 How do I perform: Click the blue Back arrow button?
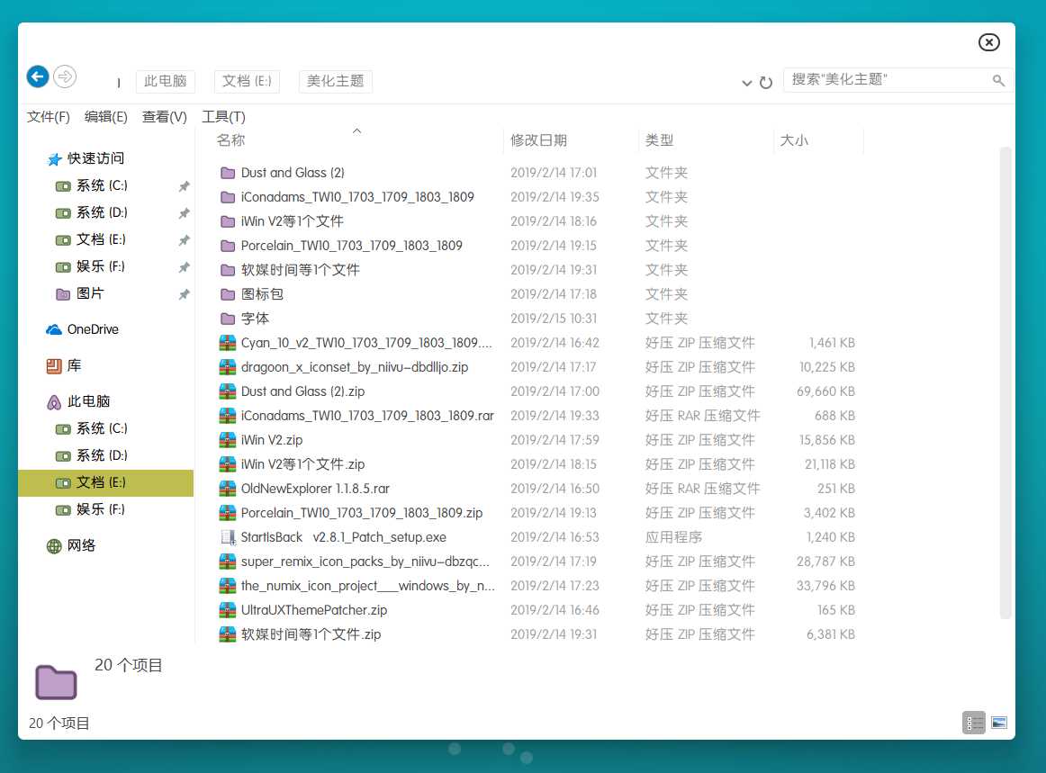(38, 76)
